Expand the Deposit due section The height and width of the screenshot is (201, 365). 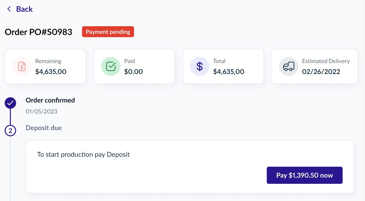[44, 127]
